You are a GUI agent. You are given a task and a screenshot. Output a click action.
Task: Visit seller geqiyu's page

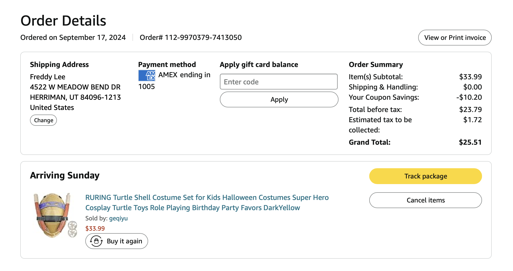pos(118,218)
